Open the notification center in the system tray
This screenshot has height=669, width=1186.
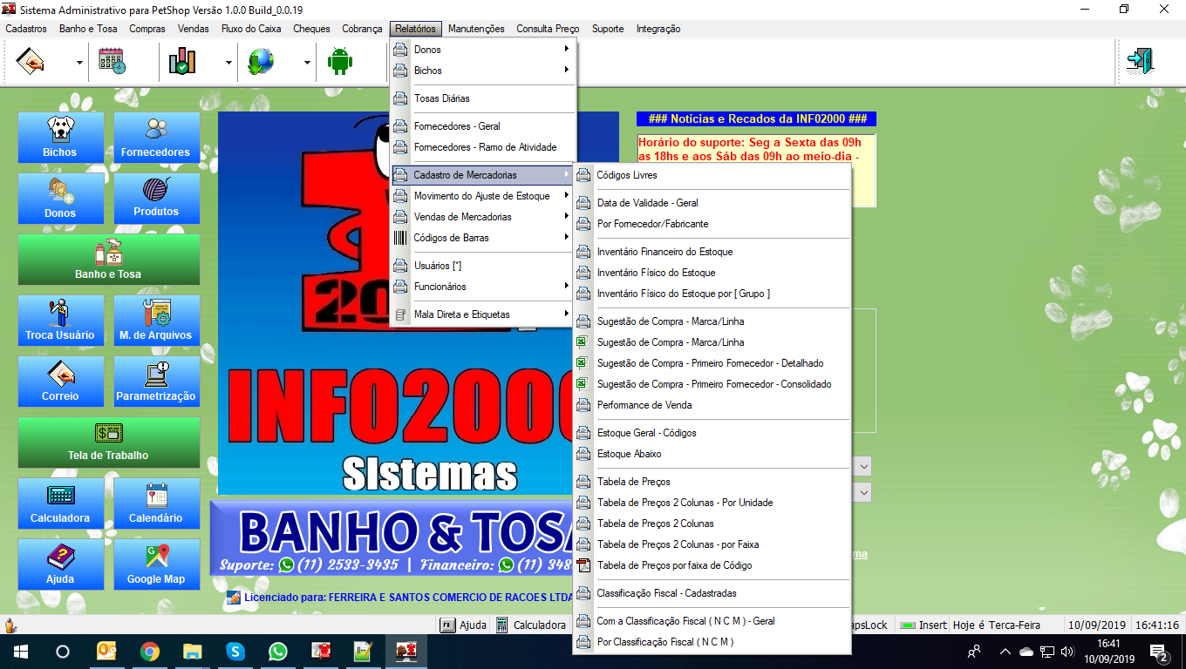[x=1160, y=652]
